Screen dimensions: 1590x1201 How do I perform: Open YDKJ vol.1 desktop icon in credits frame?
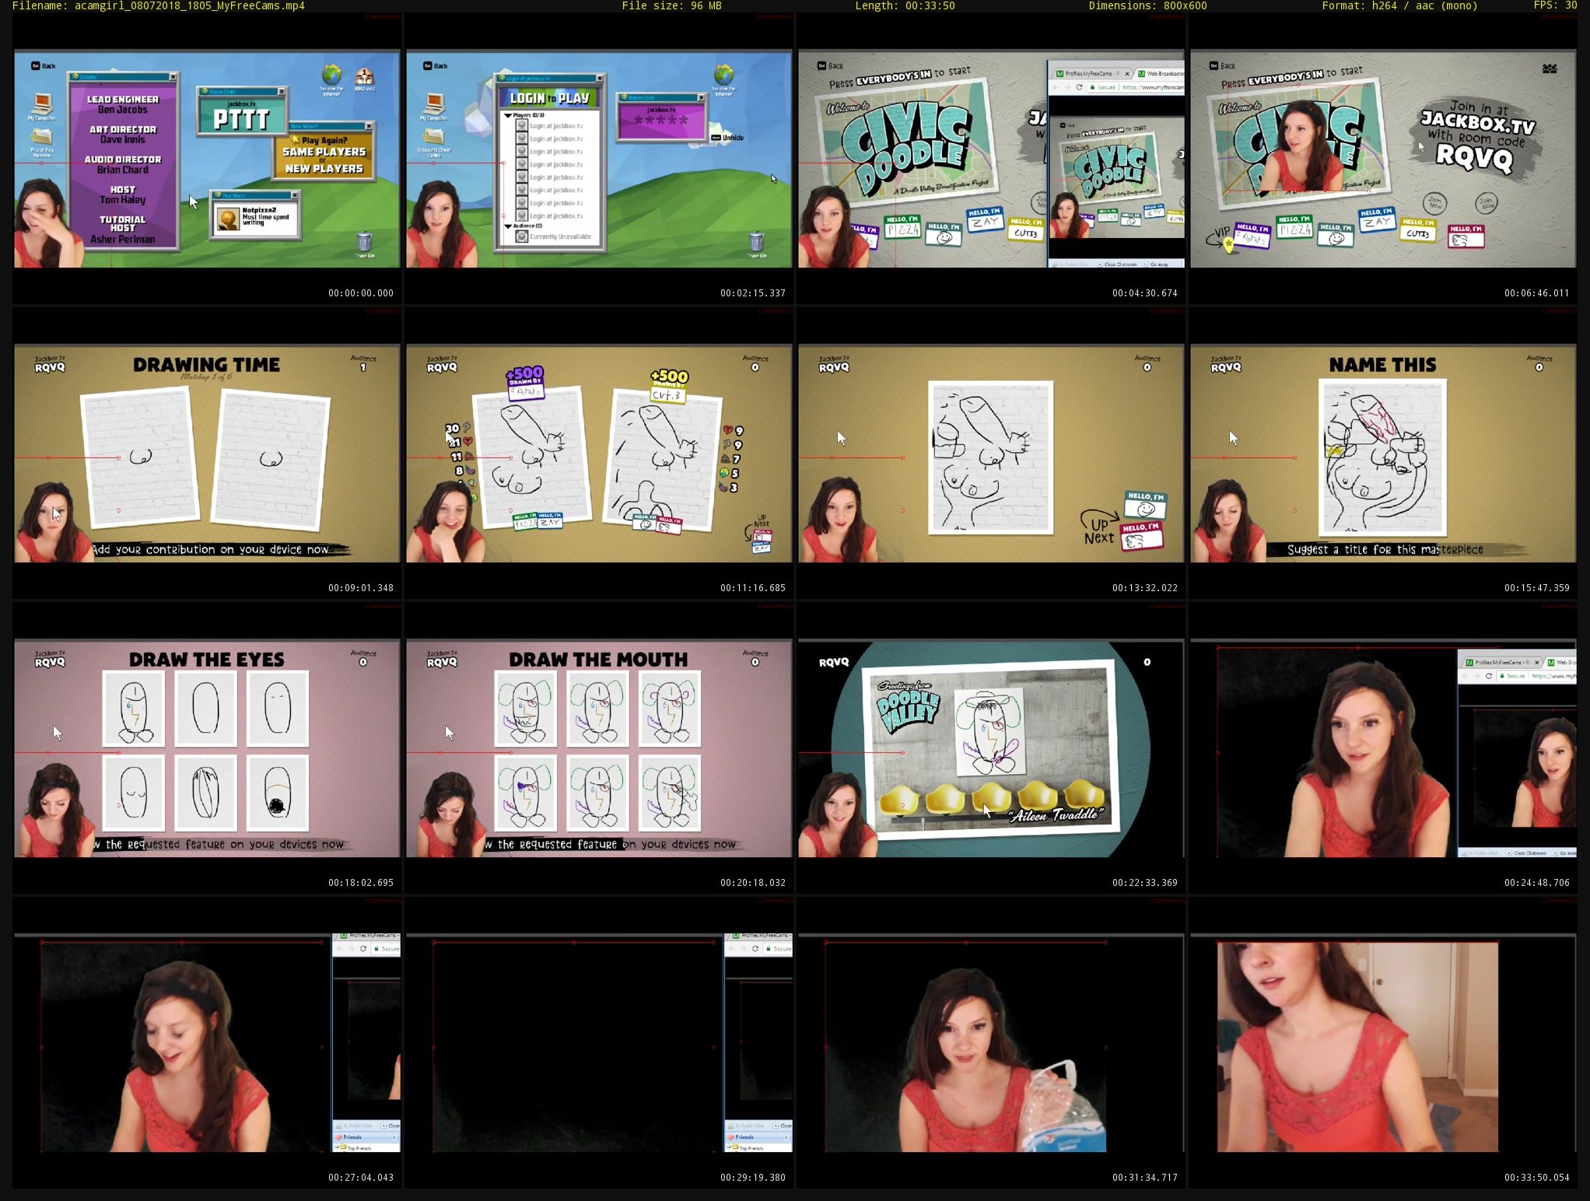click(x=364, y=77)
